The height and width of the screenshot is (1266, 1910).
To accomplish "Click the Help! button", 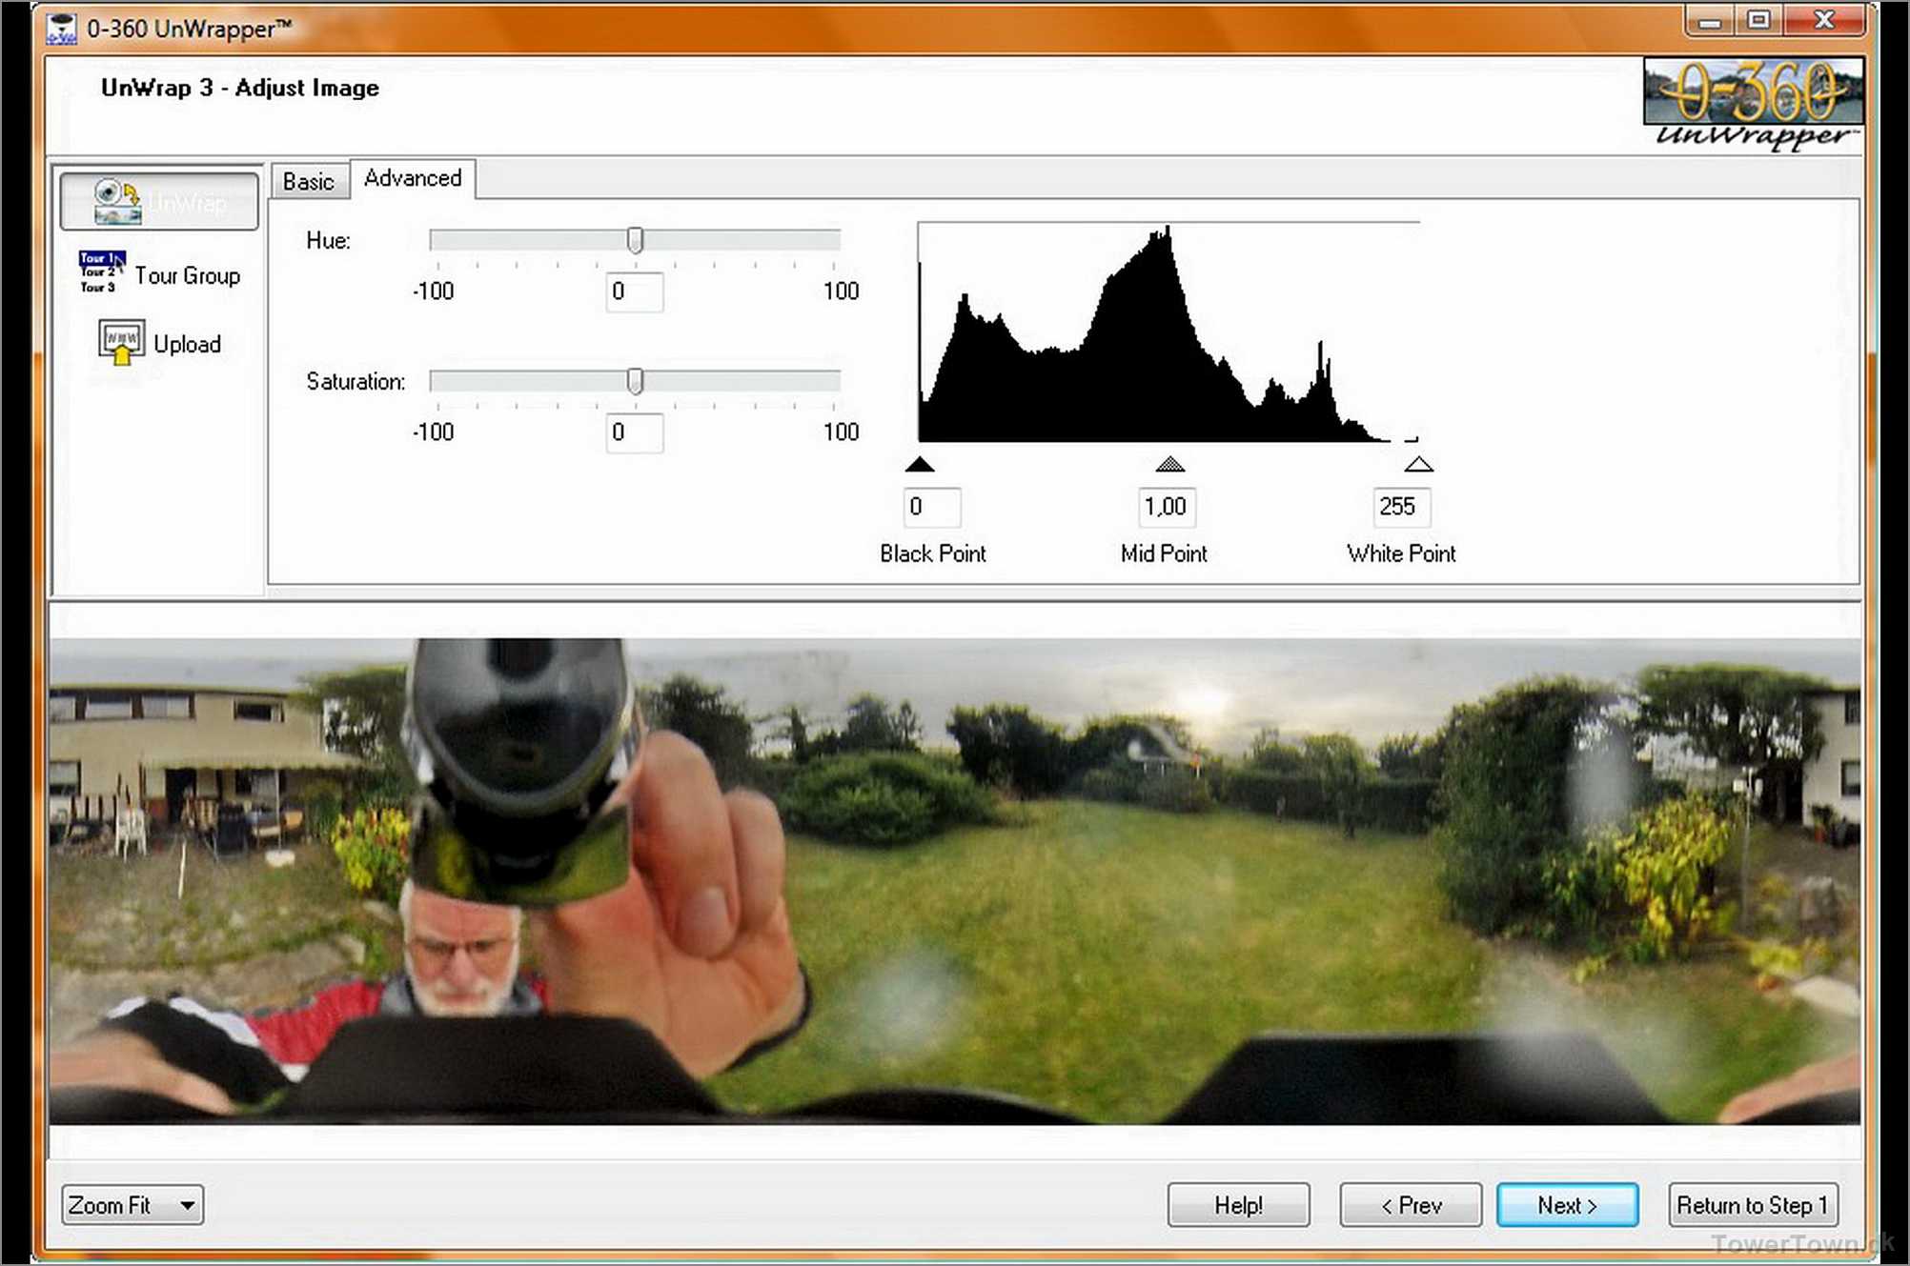I will point(1238,1205).
